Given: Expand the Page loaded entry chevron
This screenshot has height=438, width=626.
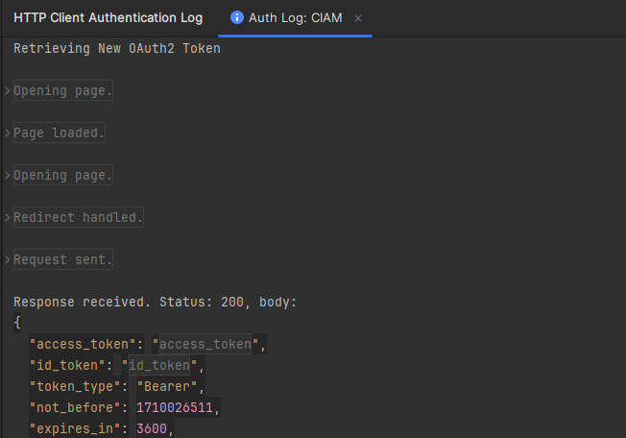Looking at the screenshot, I should [x=7, y=133].
